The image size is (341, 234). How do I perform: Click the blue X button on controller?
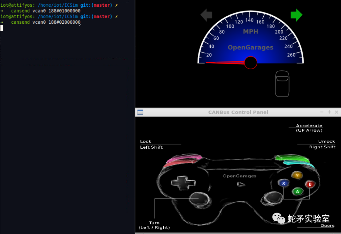coord(283,183)
